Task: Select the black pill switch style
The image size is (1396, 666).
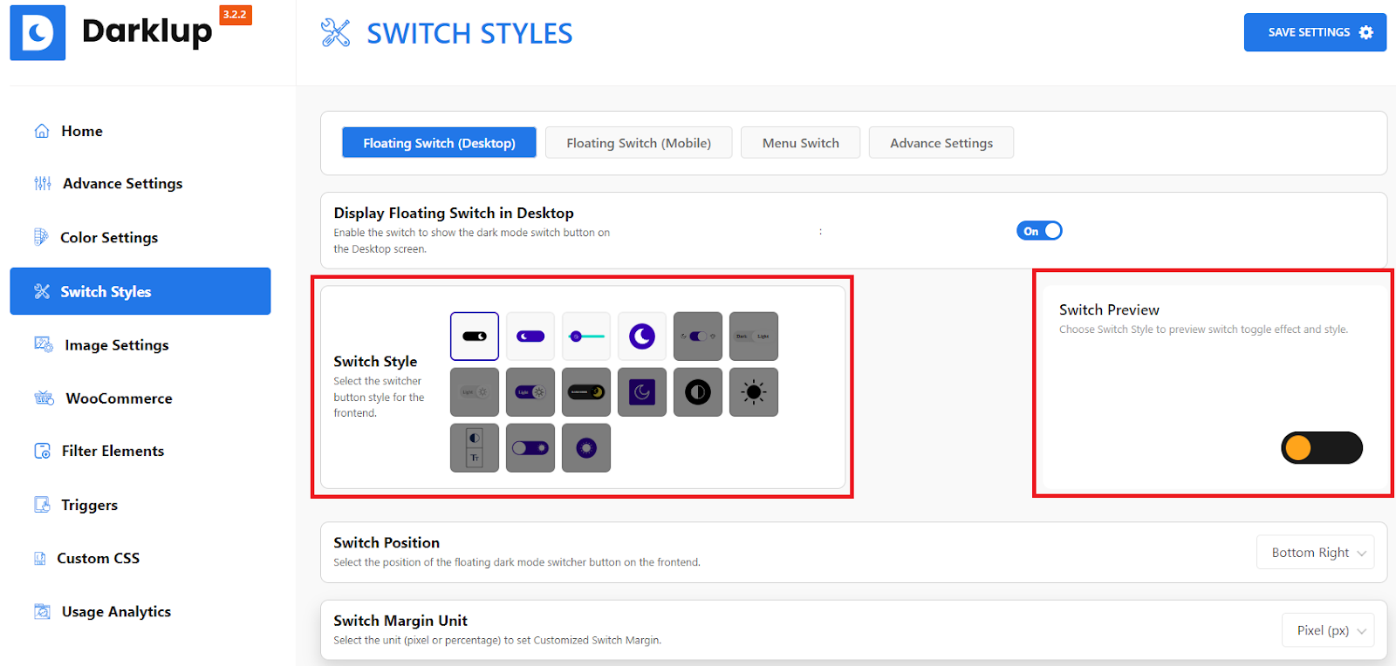Action: [x=475, y=336]
